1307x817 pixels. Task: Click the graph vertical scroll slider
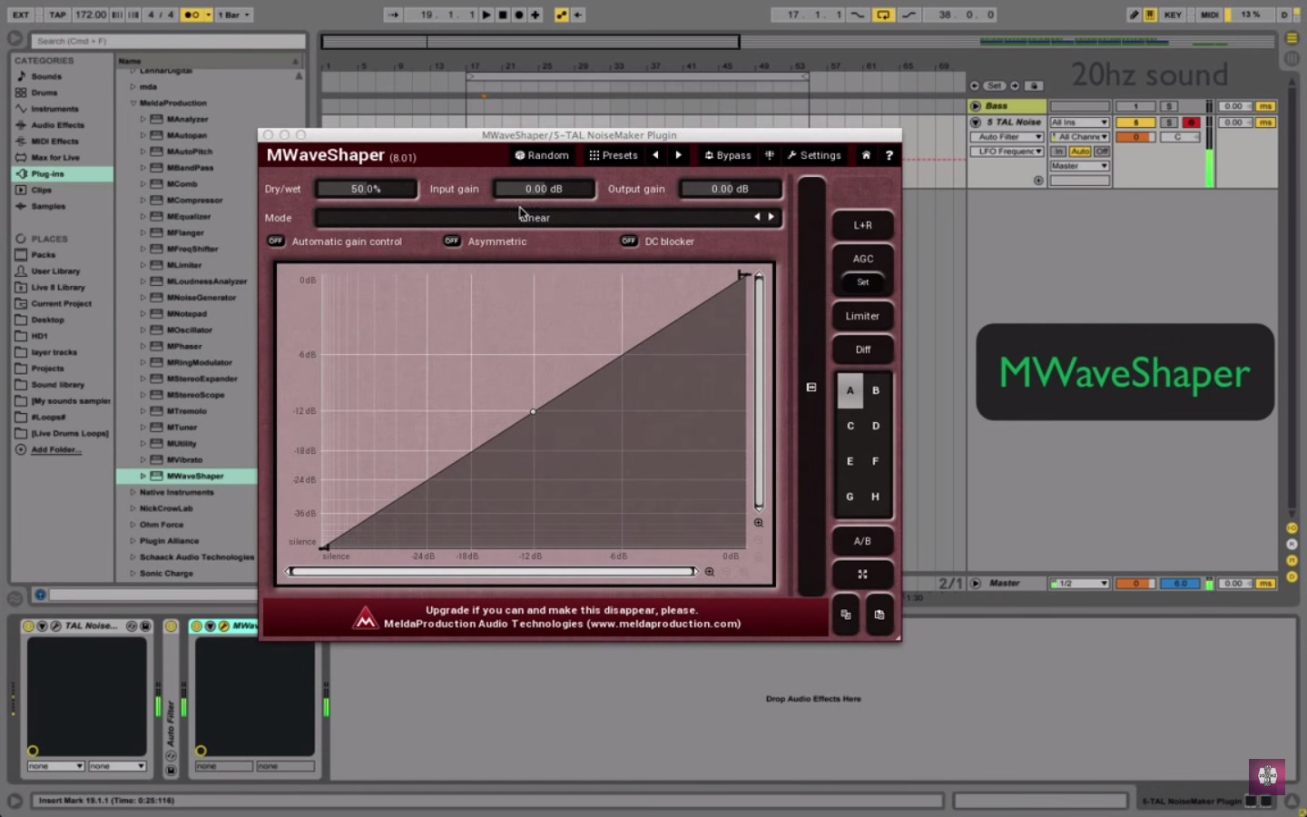click(x=759, y=391)
